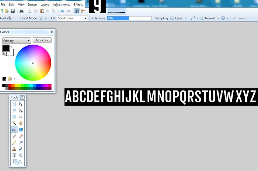The height and width of the screenshot is (171, 258).
Task: Open the Tool chooser dropdown
Action: click(x=14, y=18)
